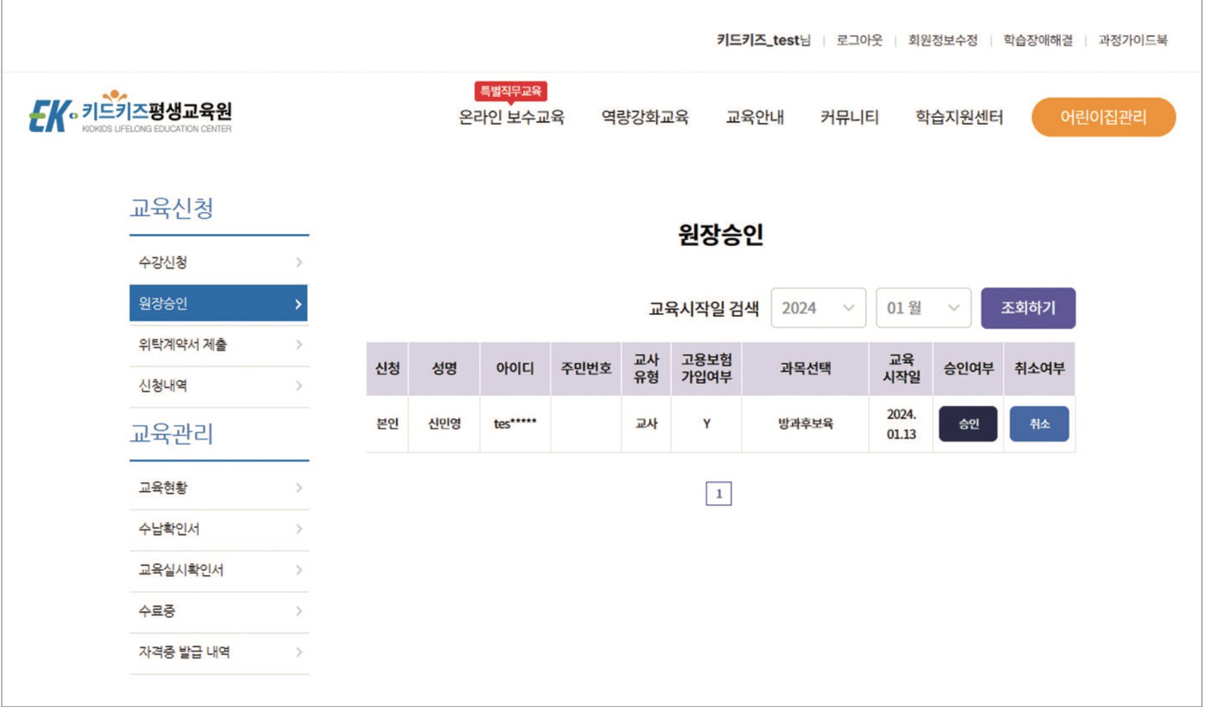Open 어린이집관리 management page
Image resolution: width=1206 pixels, height=707 pixels.
pos(1103,117)
